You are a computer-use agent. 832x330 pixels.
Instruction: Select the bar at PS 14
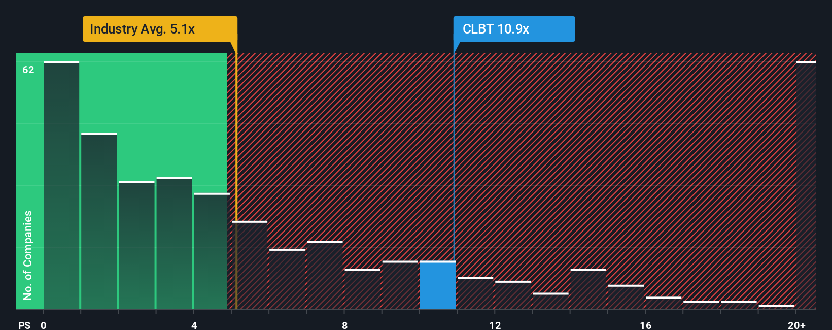coord(588,289)
